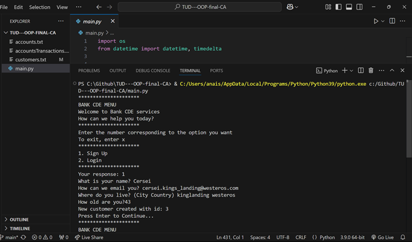Click main* branch in status bar
This screenshot has width=412, height=242.
pos(9,237)
